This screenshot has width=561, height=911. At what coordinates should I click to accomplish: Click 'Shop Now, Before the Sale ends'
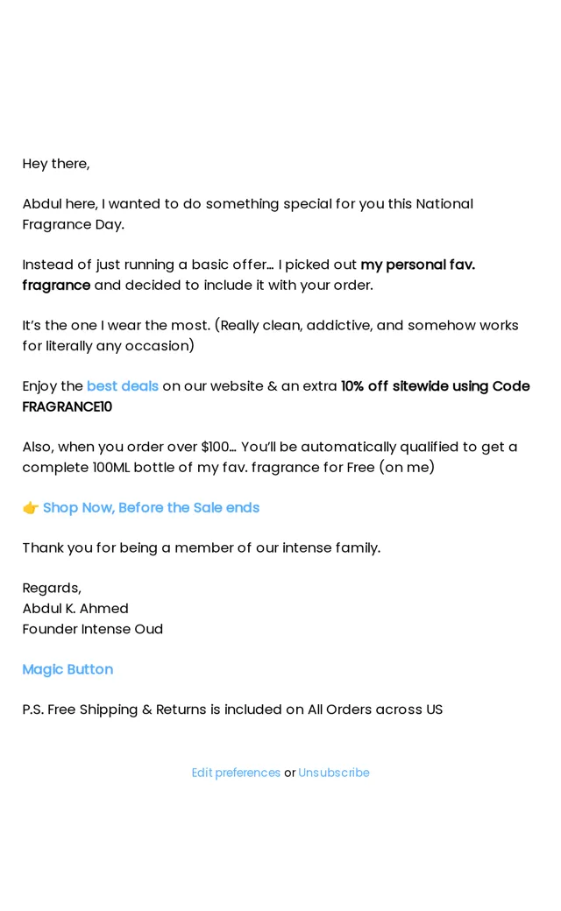click(151, 508)
